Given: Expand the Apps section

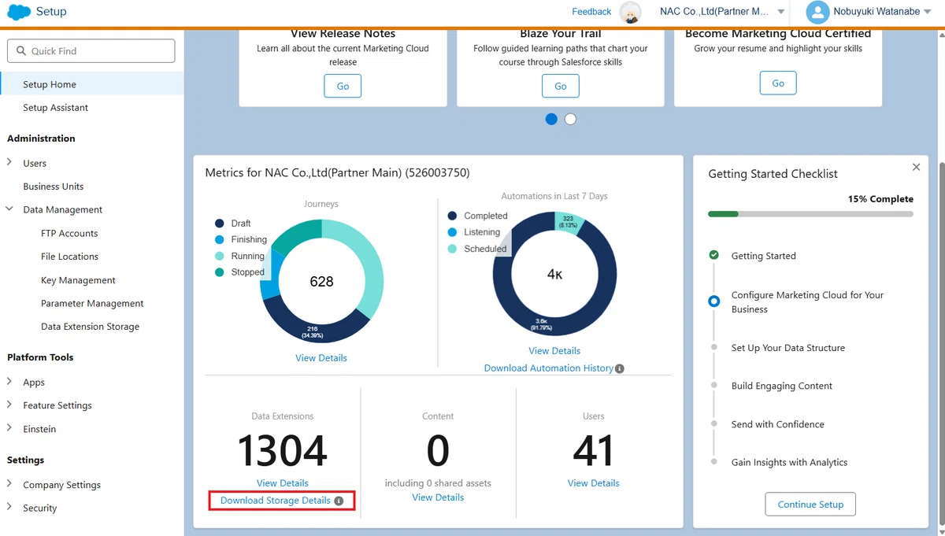Looking at the screenshot, I should coord(9,382).
